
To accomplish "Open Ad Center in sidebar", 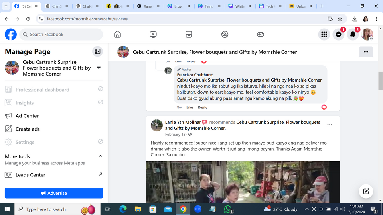I will [27, 116].
